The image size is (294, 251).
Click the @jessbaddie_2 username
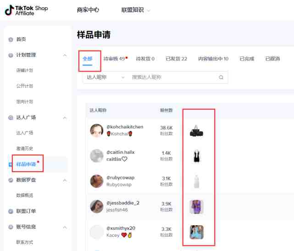(x=123, y=203)
